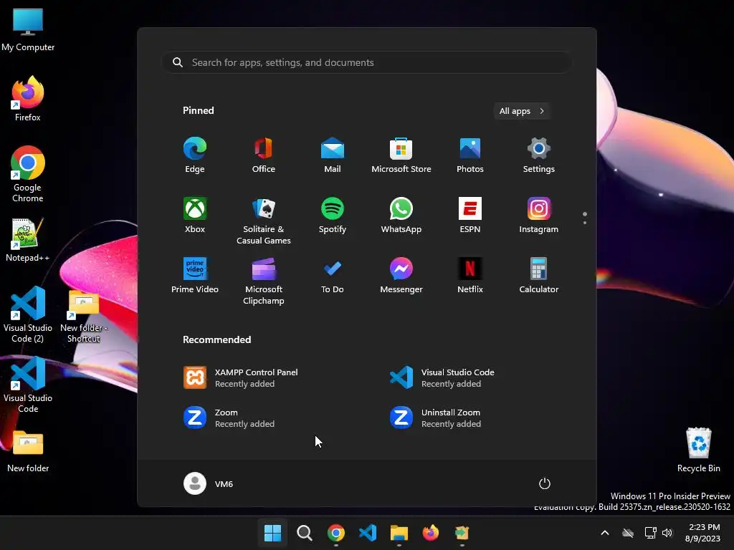734x550 pixels.
Task: Open Visual Studio Code from the taskbar
Action: (368, 533)
